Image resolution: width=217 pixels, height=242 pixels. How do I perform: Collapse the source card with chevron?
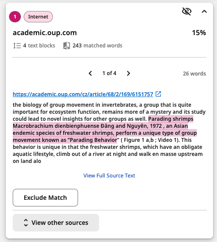[204, 11]
